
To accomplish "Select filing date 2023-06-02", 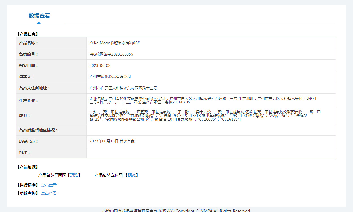I will click(100, 65).
